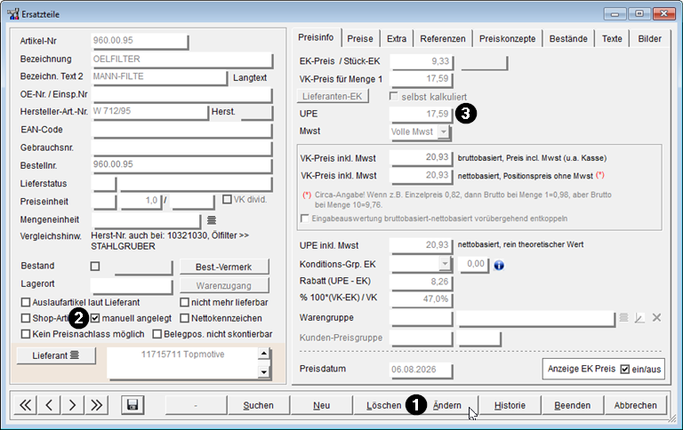683x430 pixels.
Task: Jump to last record with double-right arrow
Action: 96,405
